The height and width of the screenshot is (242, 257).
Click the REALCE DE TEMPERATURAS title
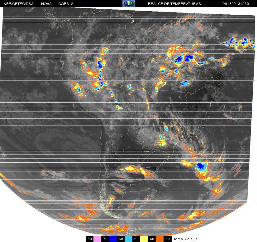tap(174, 4)
